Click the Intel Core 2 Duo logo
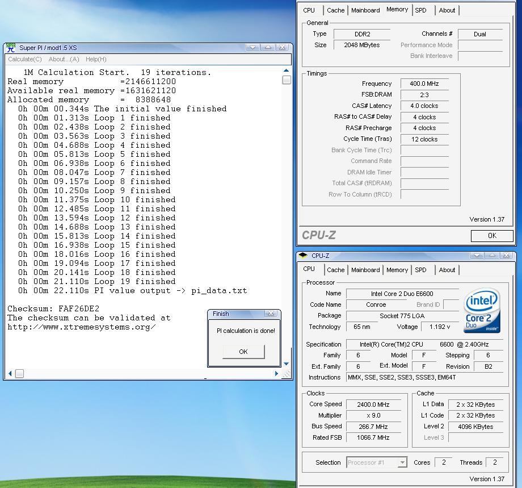The width and height of the screenshot is (522, 488). coord(482,311)
